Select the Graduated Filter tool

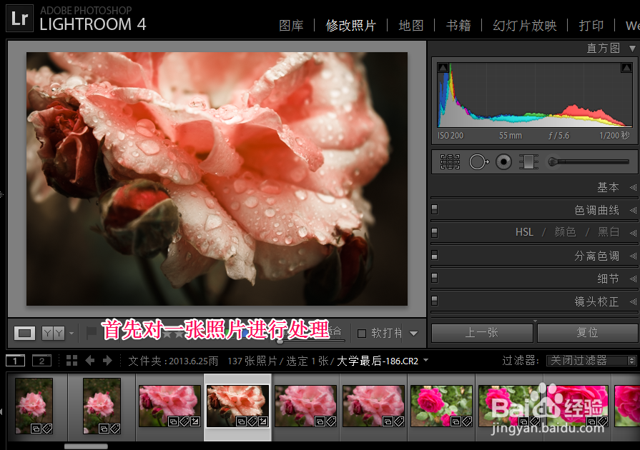528,161
